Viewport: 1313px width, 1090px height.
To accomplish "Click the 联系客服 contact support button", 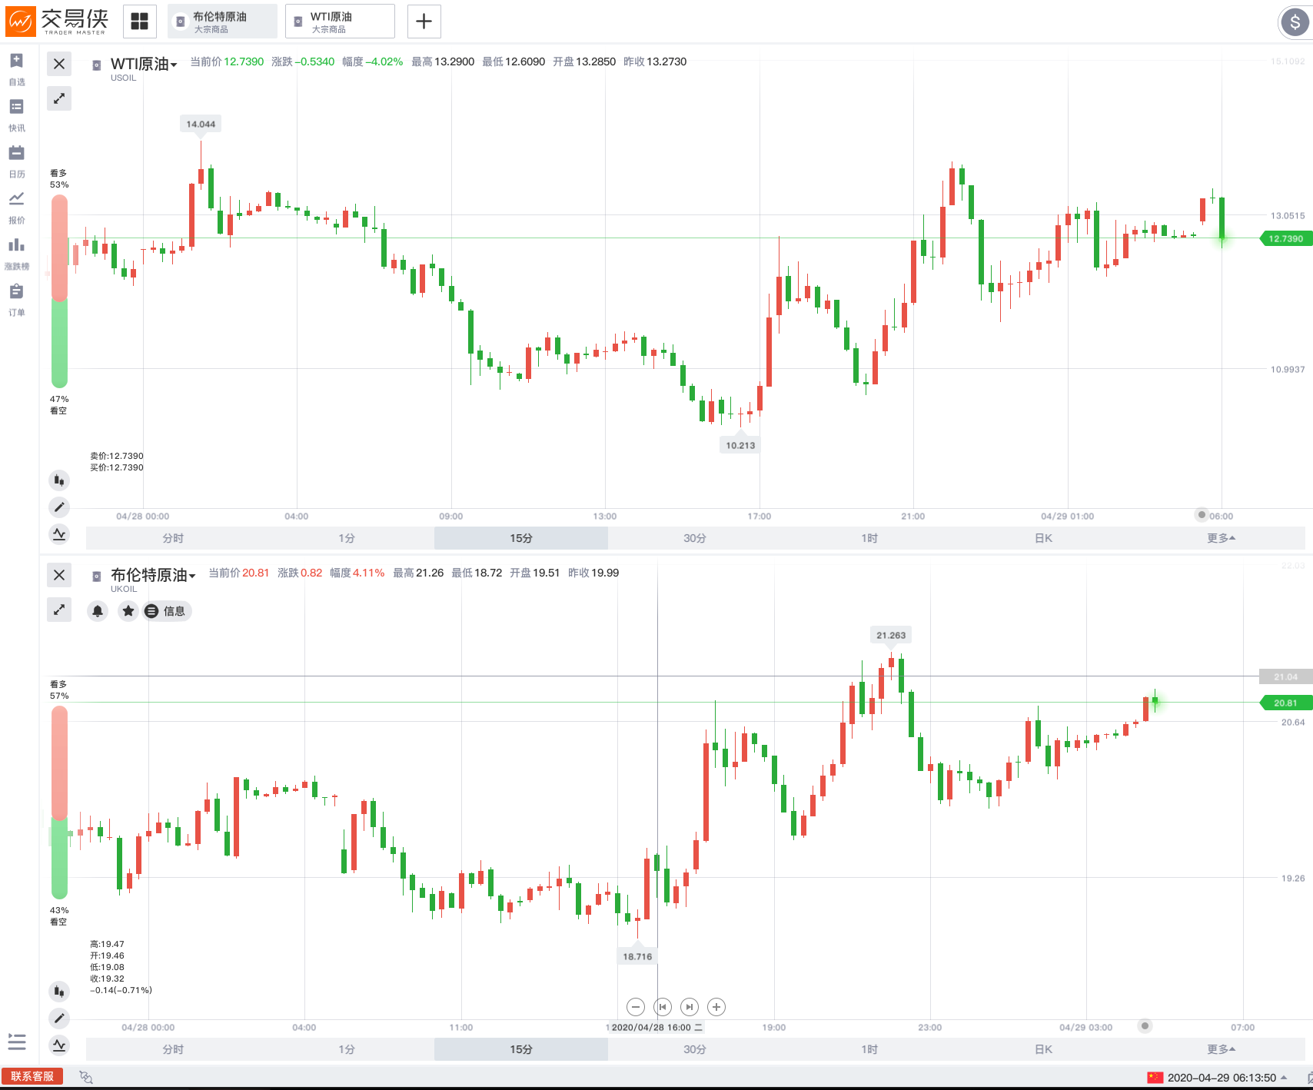I will click(x=32, y=1076).
